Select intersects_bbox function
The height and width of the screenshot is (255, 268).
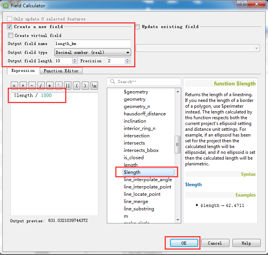click(141, 150)
